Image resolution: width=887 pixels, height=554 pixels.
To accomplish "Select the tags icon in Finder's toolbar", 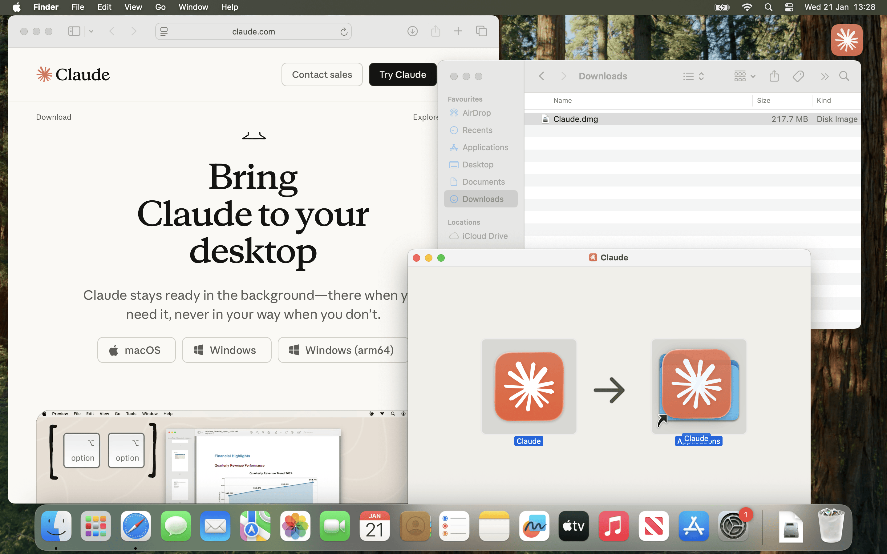I will tap(798, 76).
